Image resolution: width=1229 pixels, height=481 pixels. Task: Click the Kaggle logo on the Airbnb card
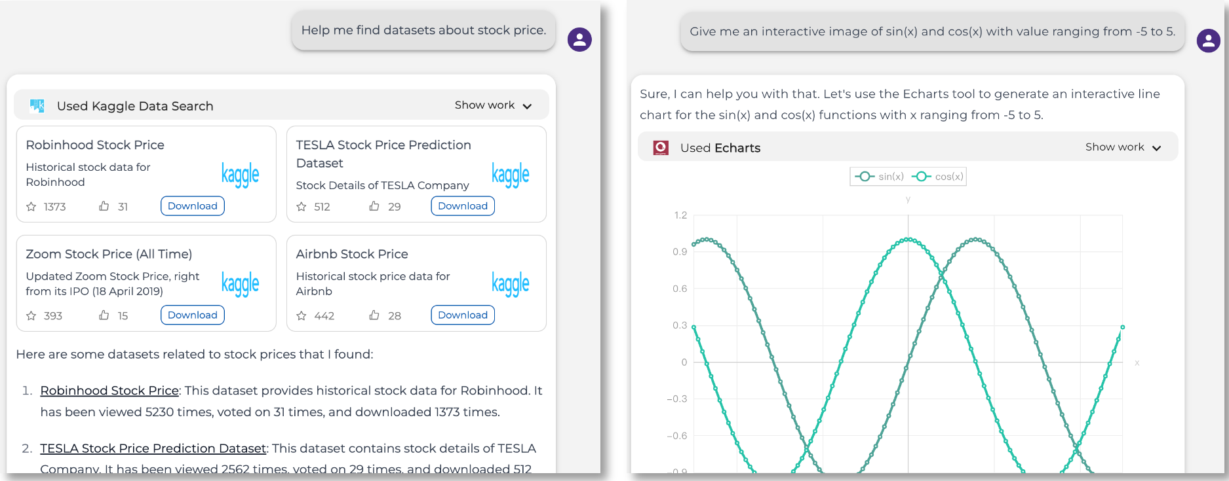point(510,284)
